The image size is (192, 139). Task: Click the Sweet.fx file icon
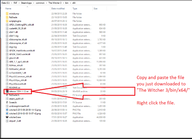tap(7, 102)
